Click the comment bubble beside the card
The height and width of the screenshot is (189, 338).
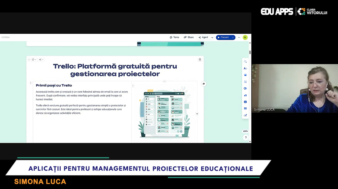tap(204, 84)
